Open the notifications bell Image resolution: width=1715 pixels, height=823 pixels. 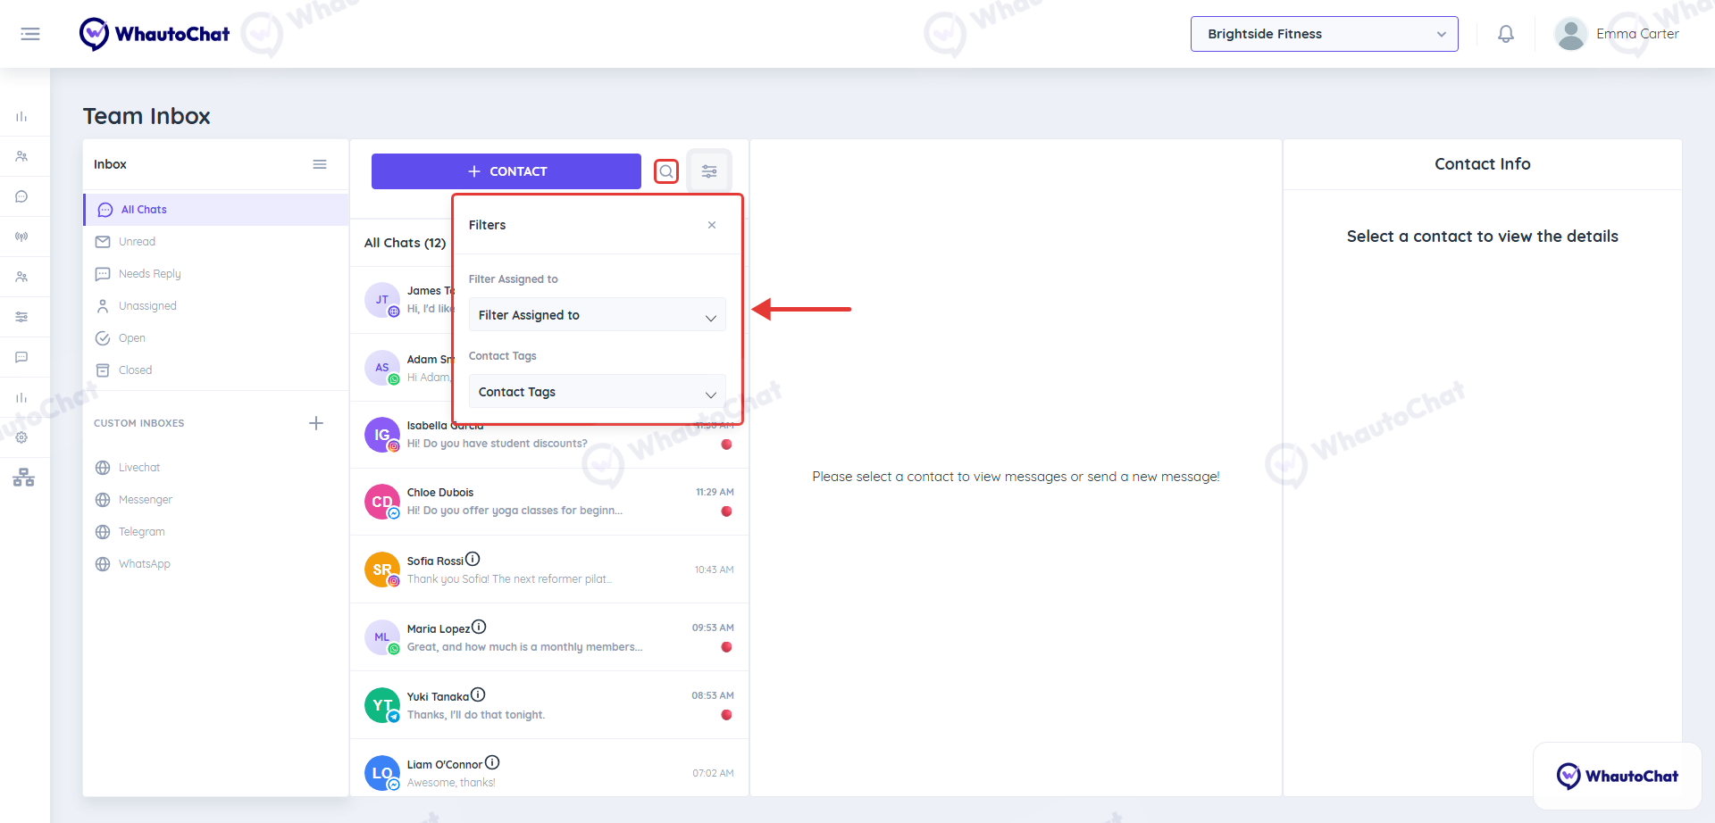(1506, 34)
